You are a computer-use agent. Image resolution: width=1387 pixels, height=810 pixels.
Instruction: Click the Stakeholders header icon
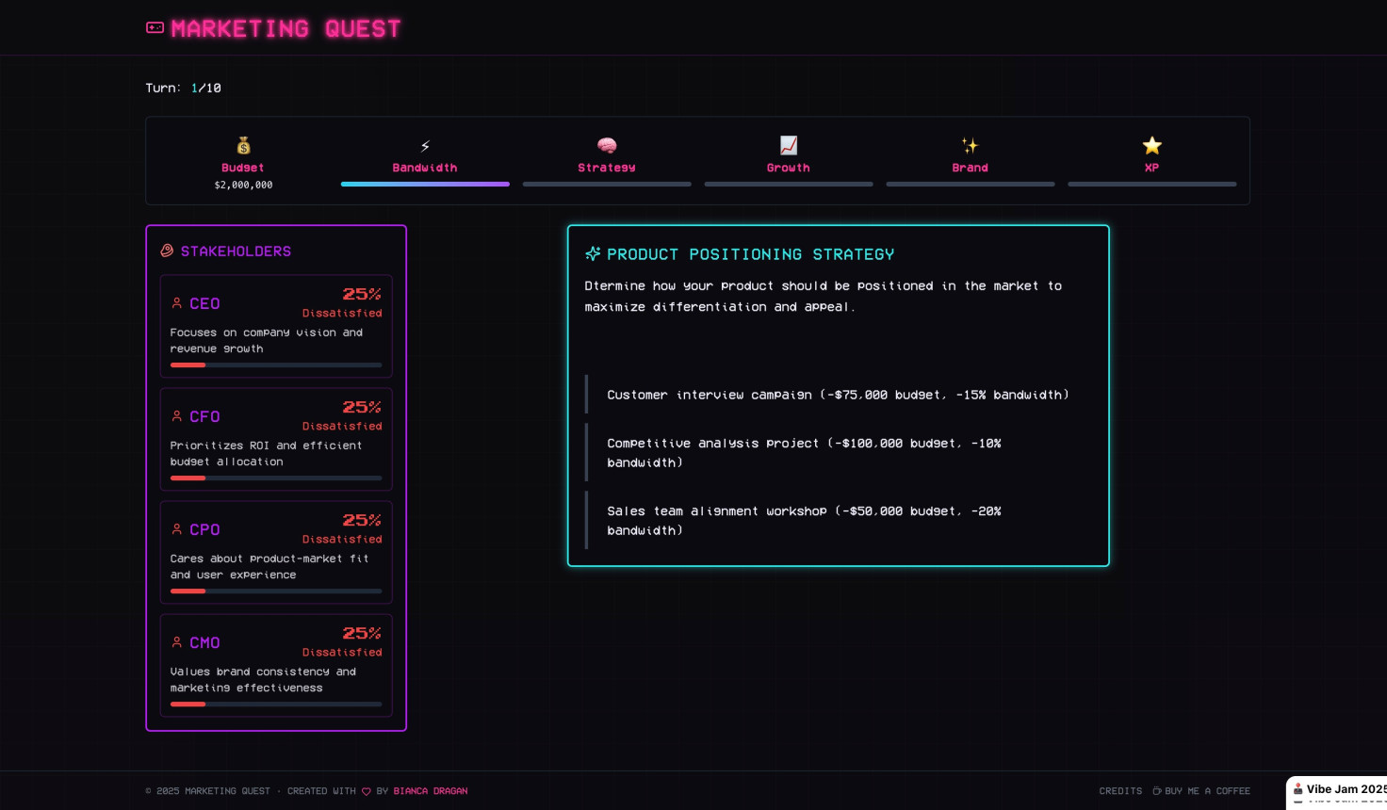click(x=167, y=251)
